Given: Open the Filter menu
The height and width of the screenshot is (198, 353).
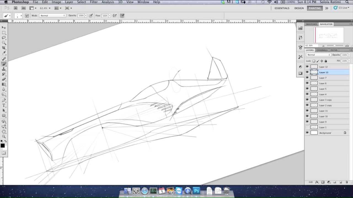Looking at the screenshot, I should (x=94, y=2).
